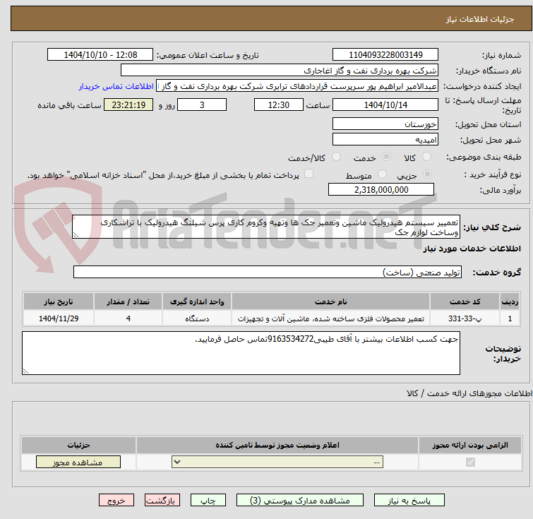The image size is (533, 519).
Task: Select the کالا radio button
Action: pyautogui.click(x=426, y=157)
